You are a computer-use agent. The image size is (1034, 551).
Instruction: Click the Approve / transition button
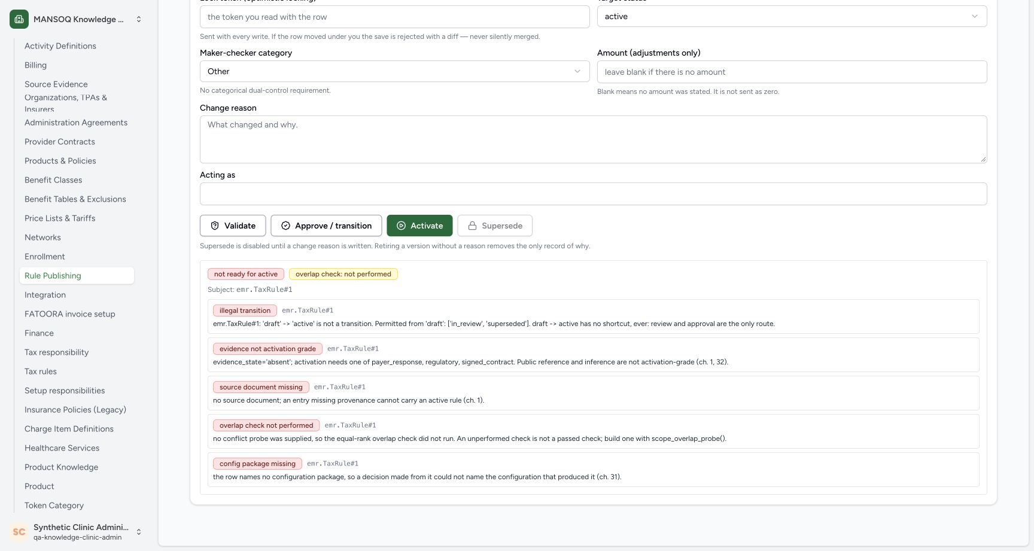pyautogui.click(x=326, y=226)
